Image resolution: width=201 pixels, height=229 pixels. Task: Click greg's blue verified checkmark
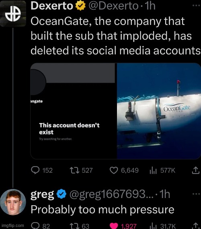coord(62,194)
